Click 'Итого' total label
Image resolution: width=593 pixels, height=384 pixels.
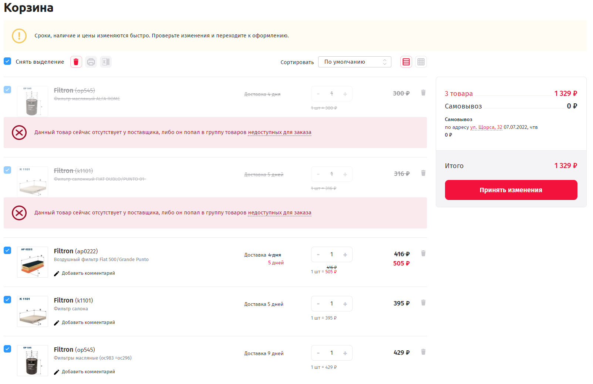coord(454,166)
